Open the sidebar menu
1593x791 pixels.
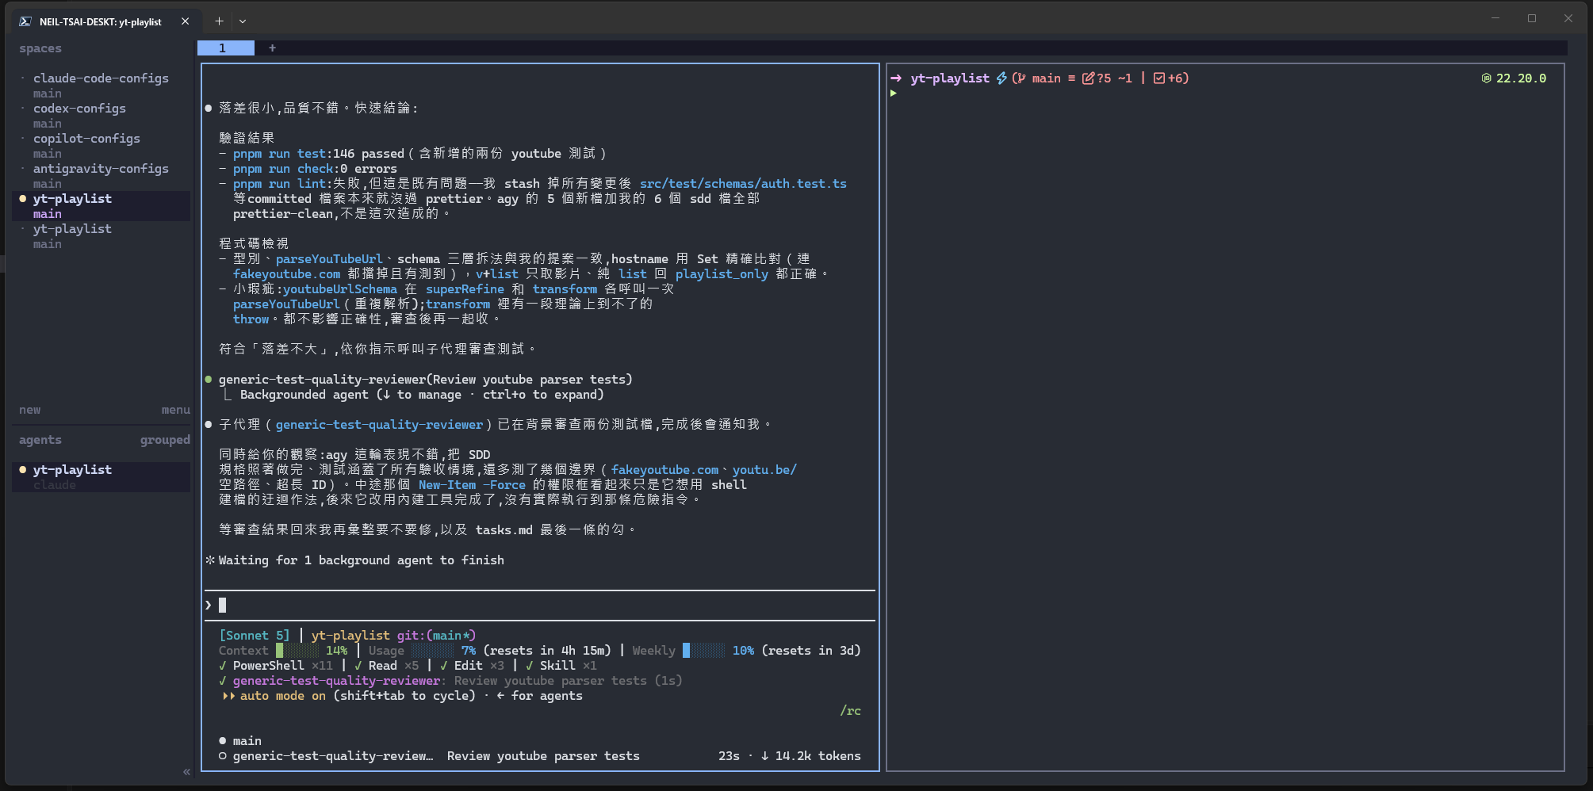tap(175, 410)
